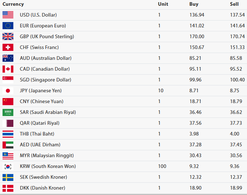This screenshot has width=247, height=195.
Task: Click the United States flag icon
Action: (8, 15)
